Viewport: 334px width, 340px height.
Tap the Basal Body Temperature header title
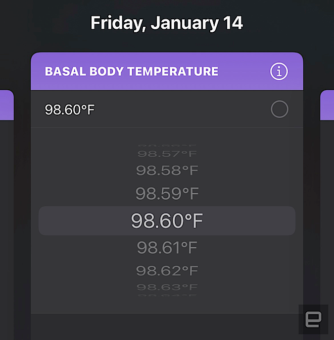(132, 71)
